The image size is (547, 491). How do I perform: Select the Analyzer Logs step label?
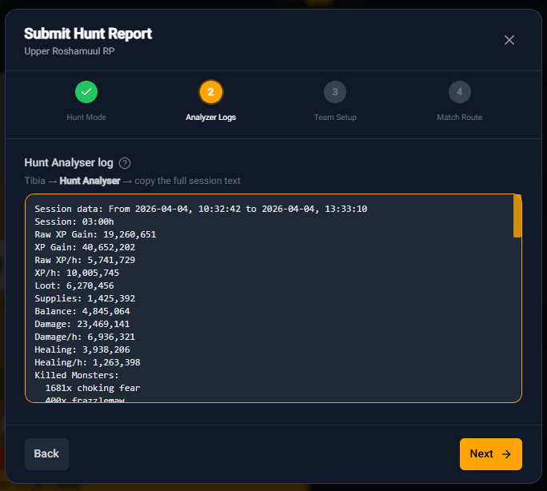pyautogui.click(x=210, y=118)
